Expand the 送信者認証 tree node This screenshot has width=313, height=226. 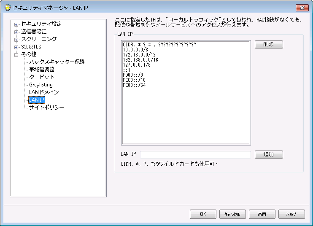point(16,32)
